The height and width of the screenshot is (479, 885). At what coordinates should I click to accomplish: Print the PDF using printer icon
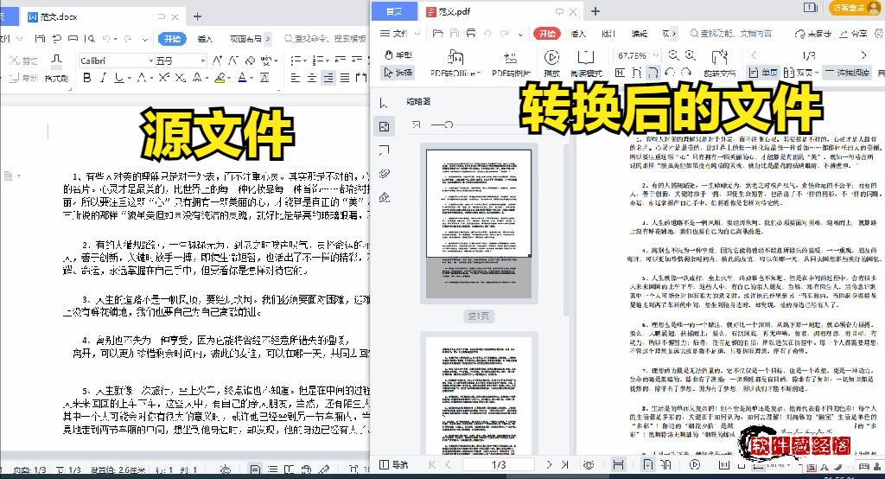click(471, 34)
